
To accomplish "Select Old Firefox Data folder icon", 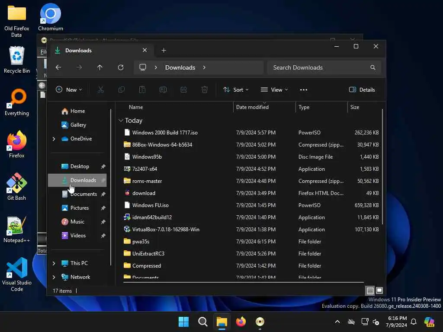I will pos(17,21).
